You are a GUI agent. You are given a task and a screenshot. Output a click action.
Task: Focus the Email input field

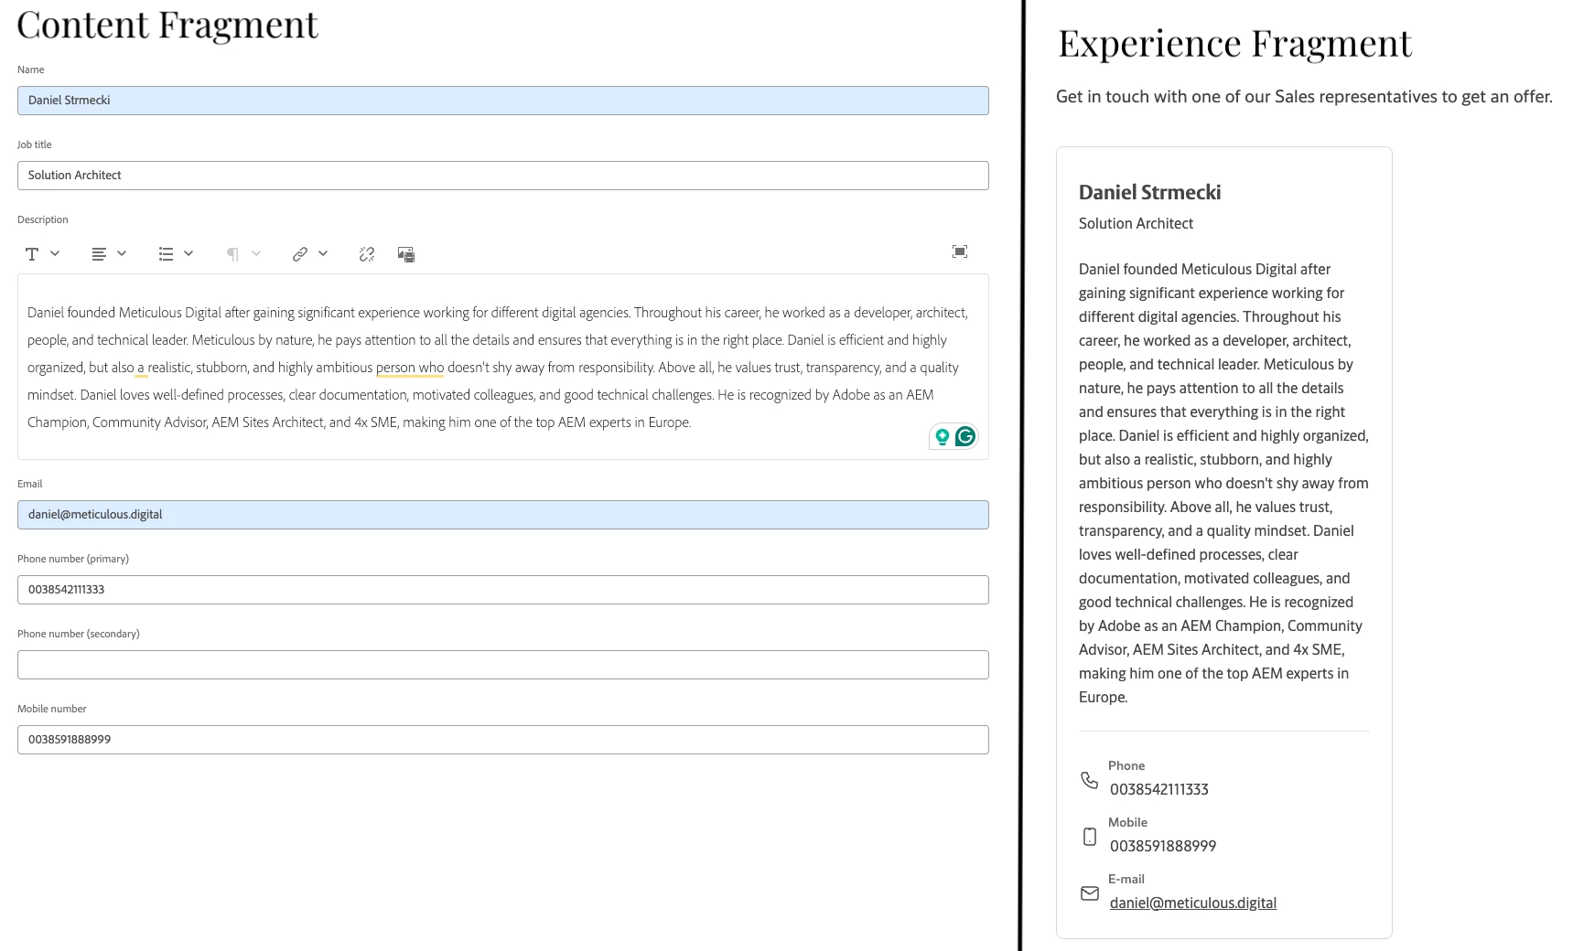pos(503,515)
